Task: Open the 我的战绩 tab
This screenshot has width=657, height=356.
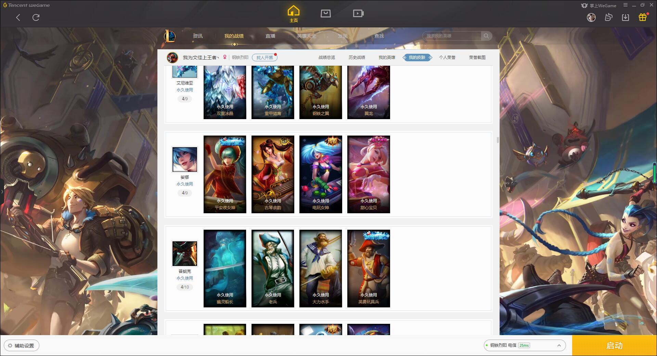Action: click(x=234, y=36)
